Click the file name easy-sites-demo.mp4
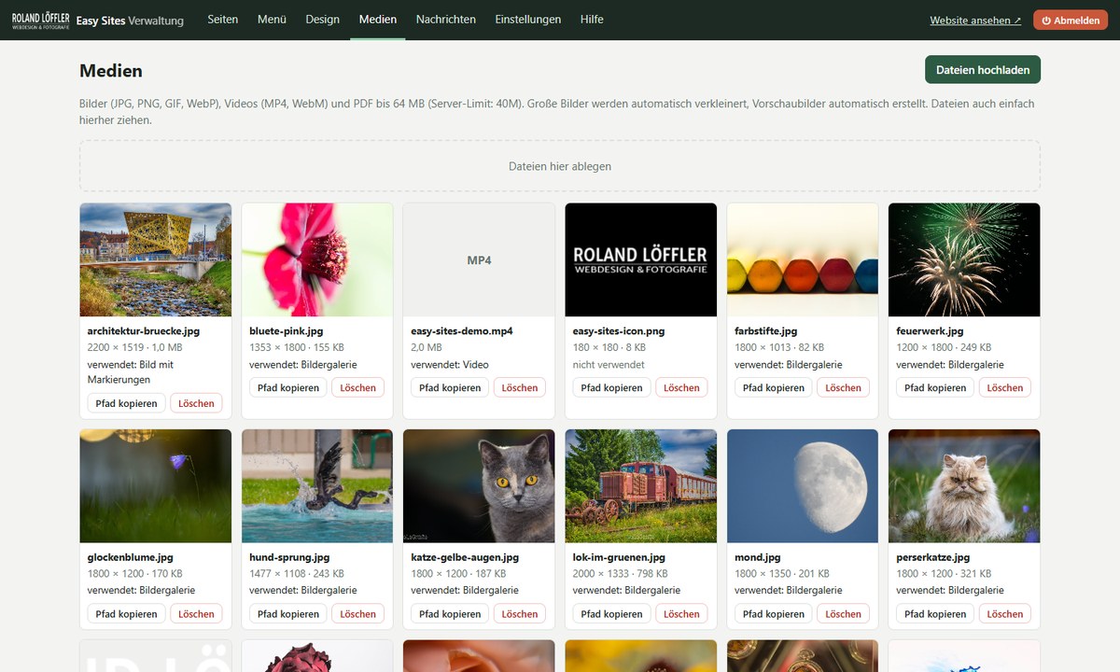This screenshot has width=1120, height=672. tap(462, 331)
